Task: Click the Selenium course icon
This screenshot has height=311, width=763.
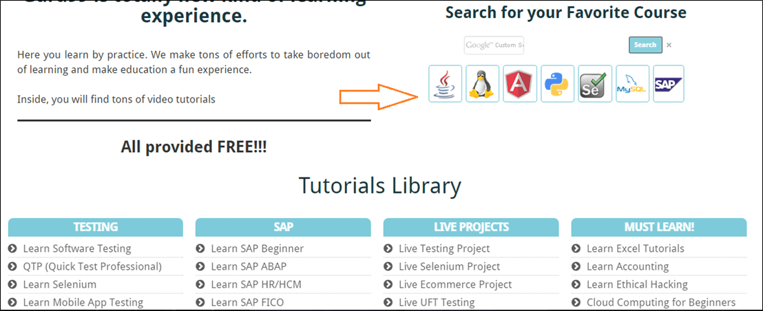Action: 595,84
